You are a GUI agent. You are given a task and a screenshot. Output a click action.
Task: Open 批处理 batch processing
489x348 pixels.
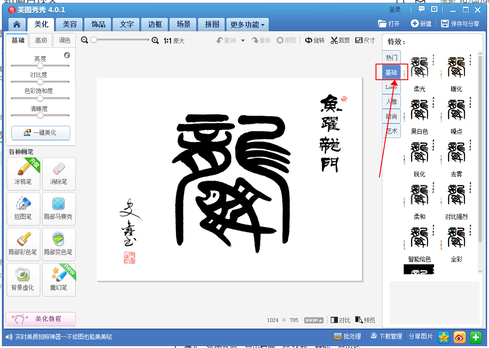[347, 337]
